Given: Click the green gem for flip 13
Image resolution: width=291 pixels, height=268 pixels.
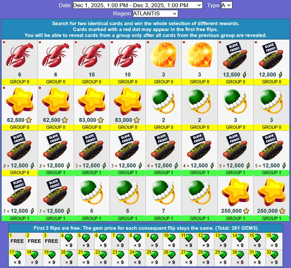Looking at the screenshot, I should click(223, 238).
